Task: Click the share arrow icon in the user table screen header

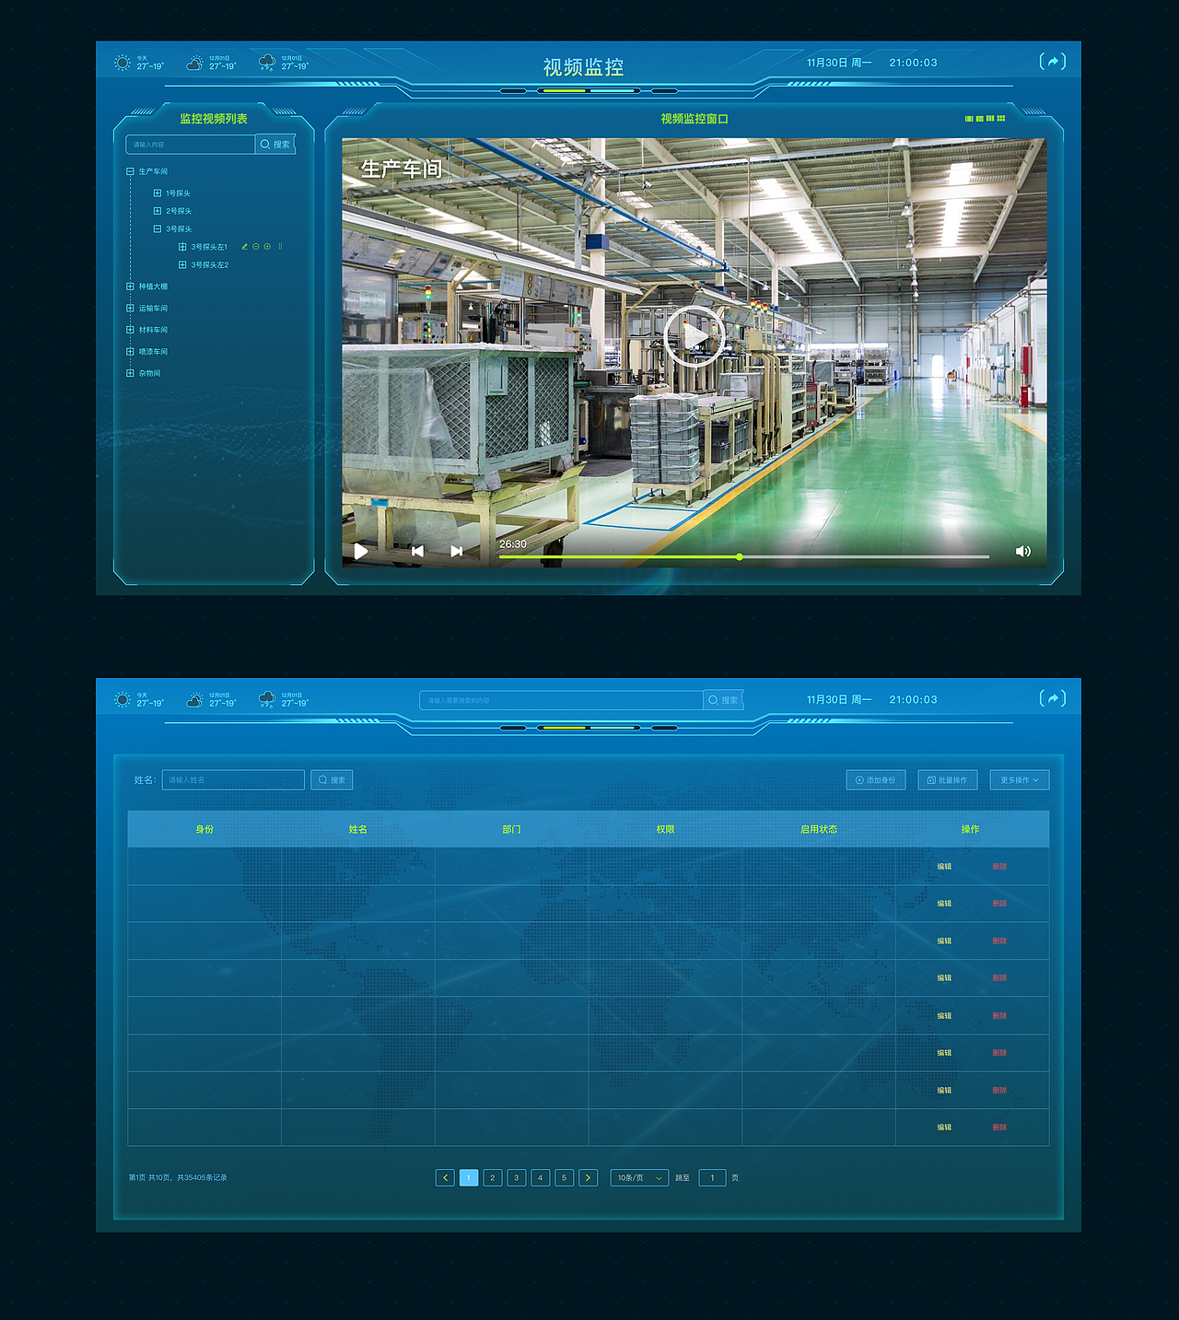Action: pyautogui.click(x=1053, y=698)
